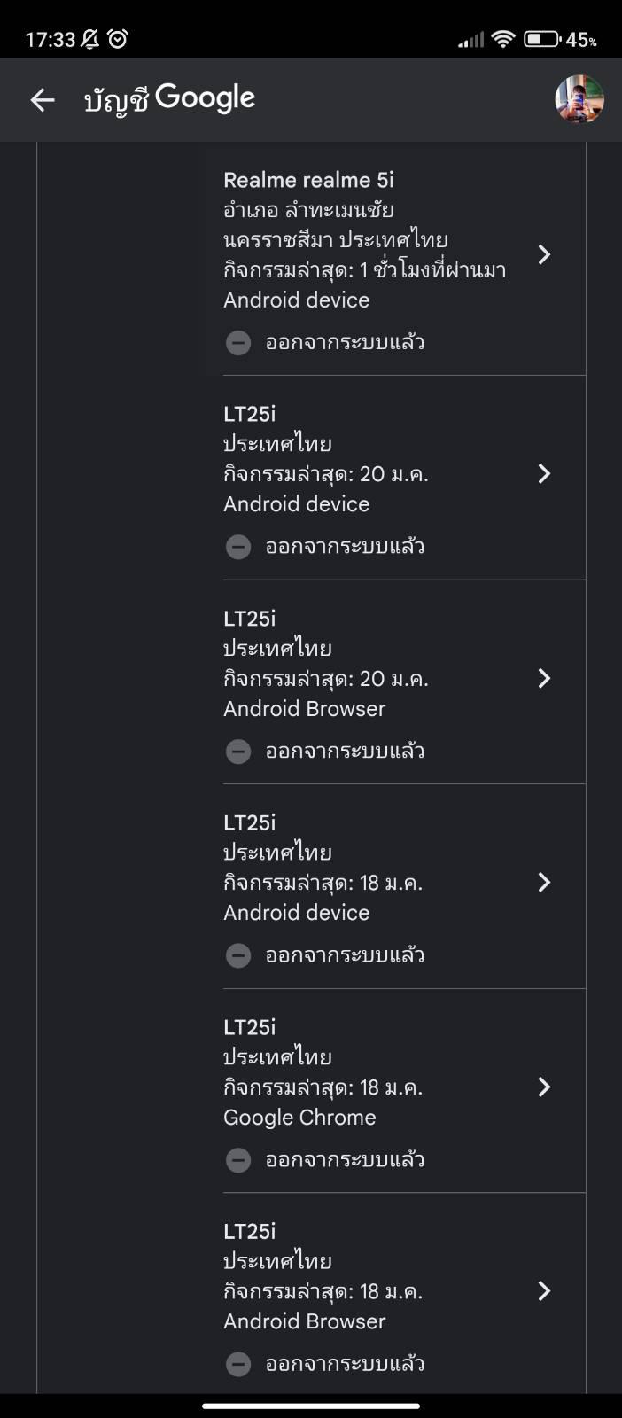Tap the Google Chrome browser label

pos(299,1118)
